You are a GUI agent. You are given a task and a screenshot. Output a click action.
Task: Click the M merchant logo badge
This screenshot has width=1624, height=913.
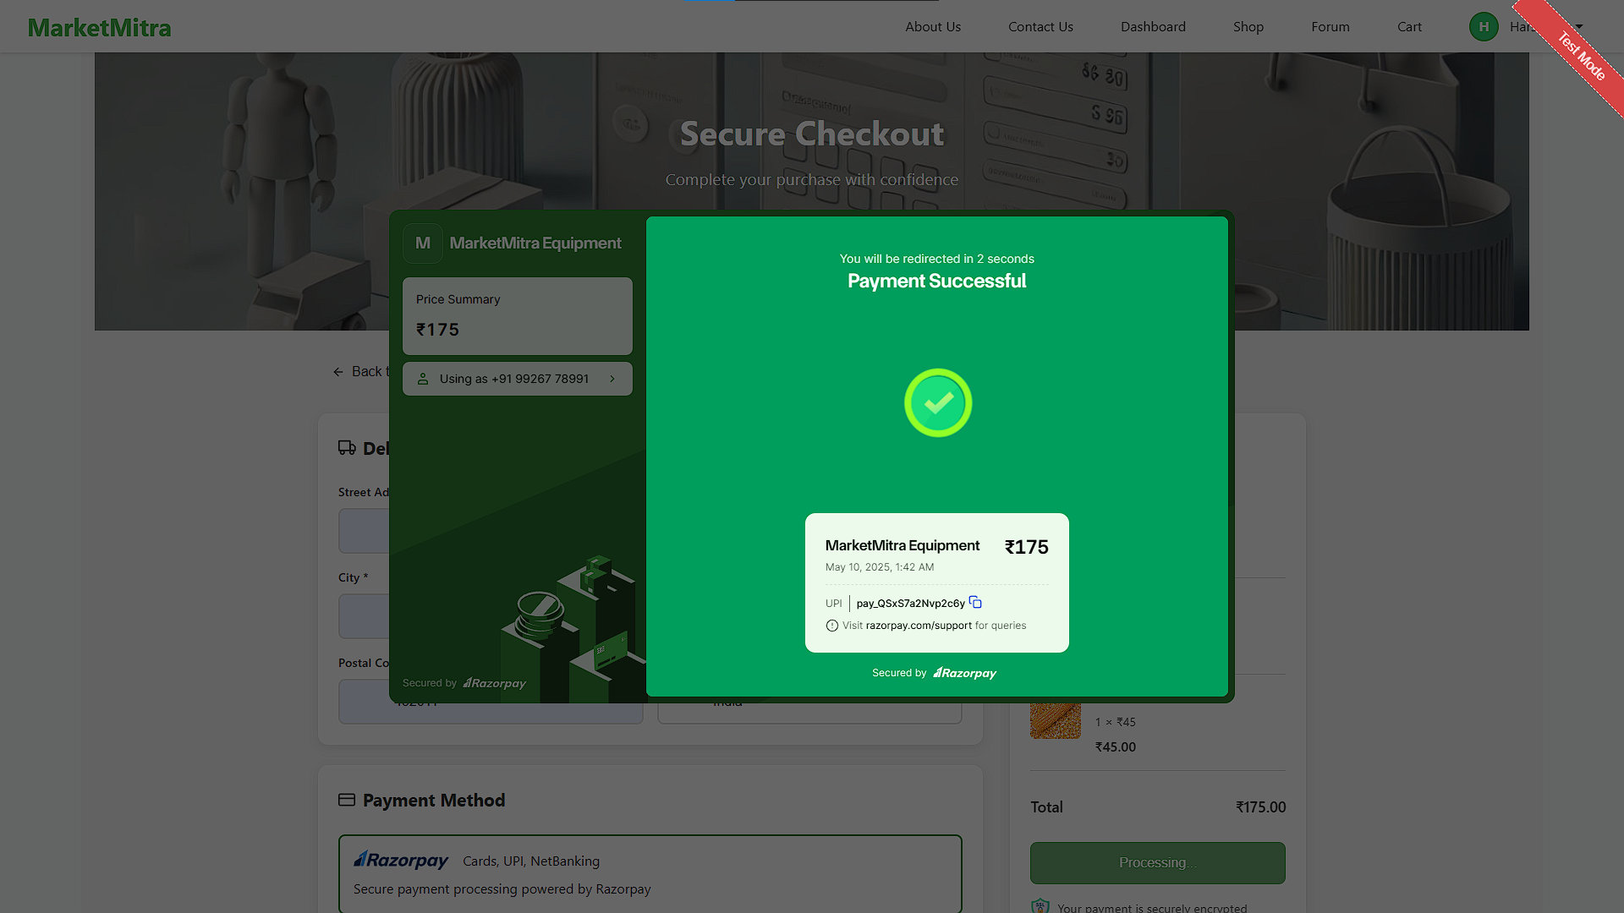423,243
